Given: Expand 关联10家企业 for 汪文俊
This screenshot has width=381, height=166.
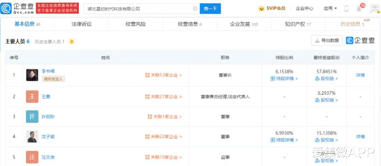Looking at the screenshot, I should click(x=164, y=157).
